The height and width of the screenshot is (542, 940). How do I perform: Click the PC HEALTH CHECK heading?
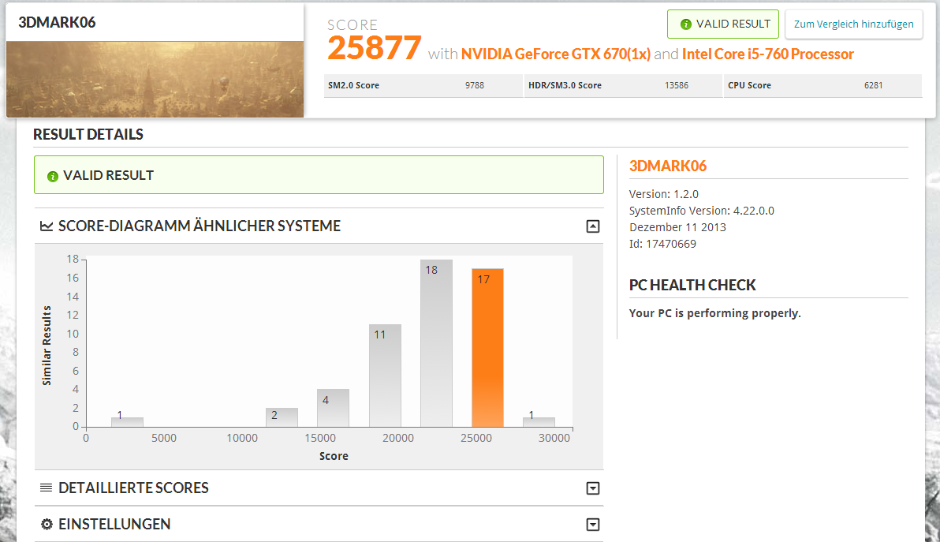click(x=692, y=286)
